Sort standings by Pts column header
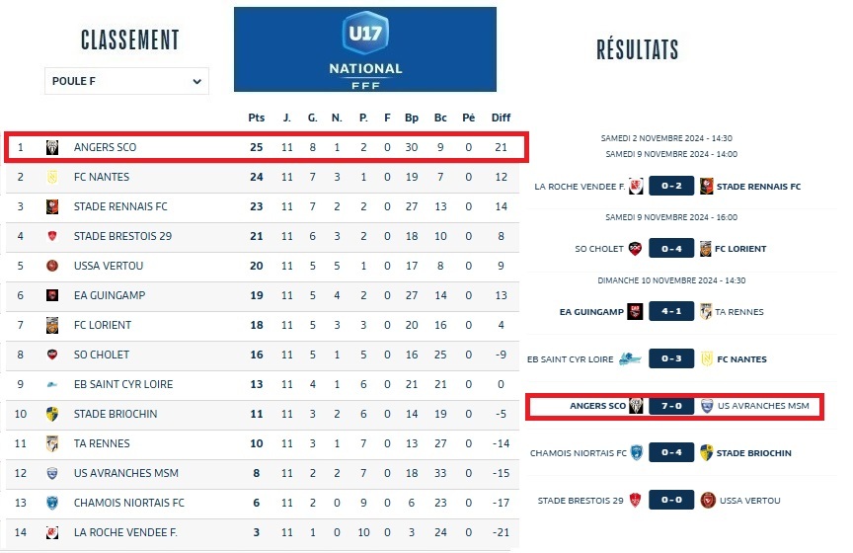The width and height of the screenshot is (853, 553). (257, 118)
